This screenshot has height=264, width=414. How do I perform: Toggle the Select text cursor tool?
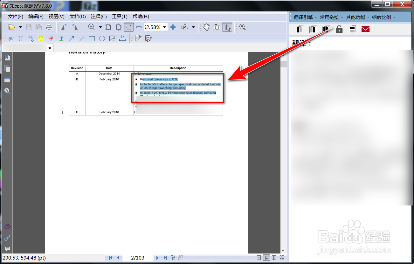(x=227, y=27)
